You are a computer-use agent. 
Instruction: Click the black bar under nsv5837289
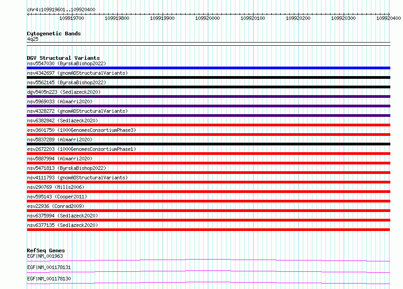click(x=208, y=144)
